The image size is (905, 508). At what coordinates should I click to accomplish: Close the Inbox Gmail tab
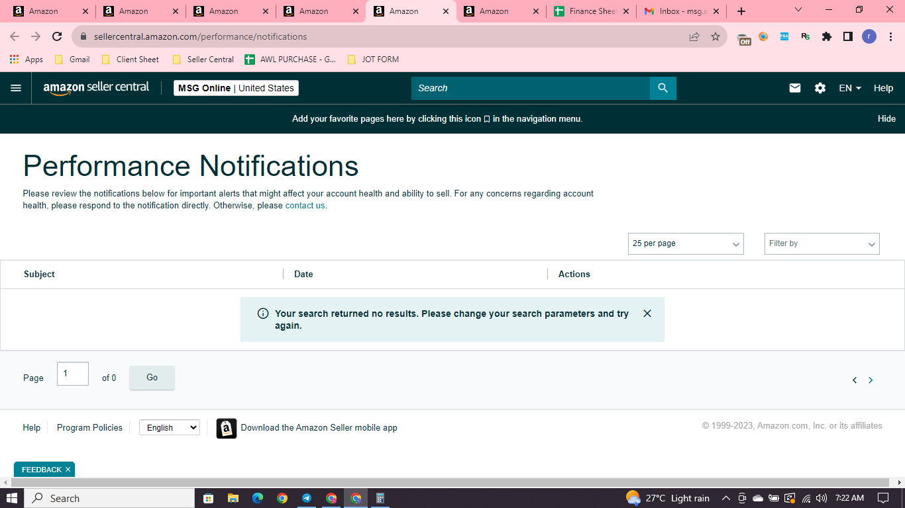[x=716, y=11]
